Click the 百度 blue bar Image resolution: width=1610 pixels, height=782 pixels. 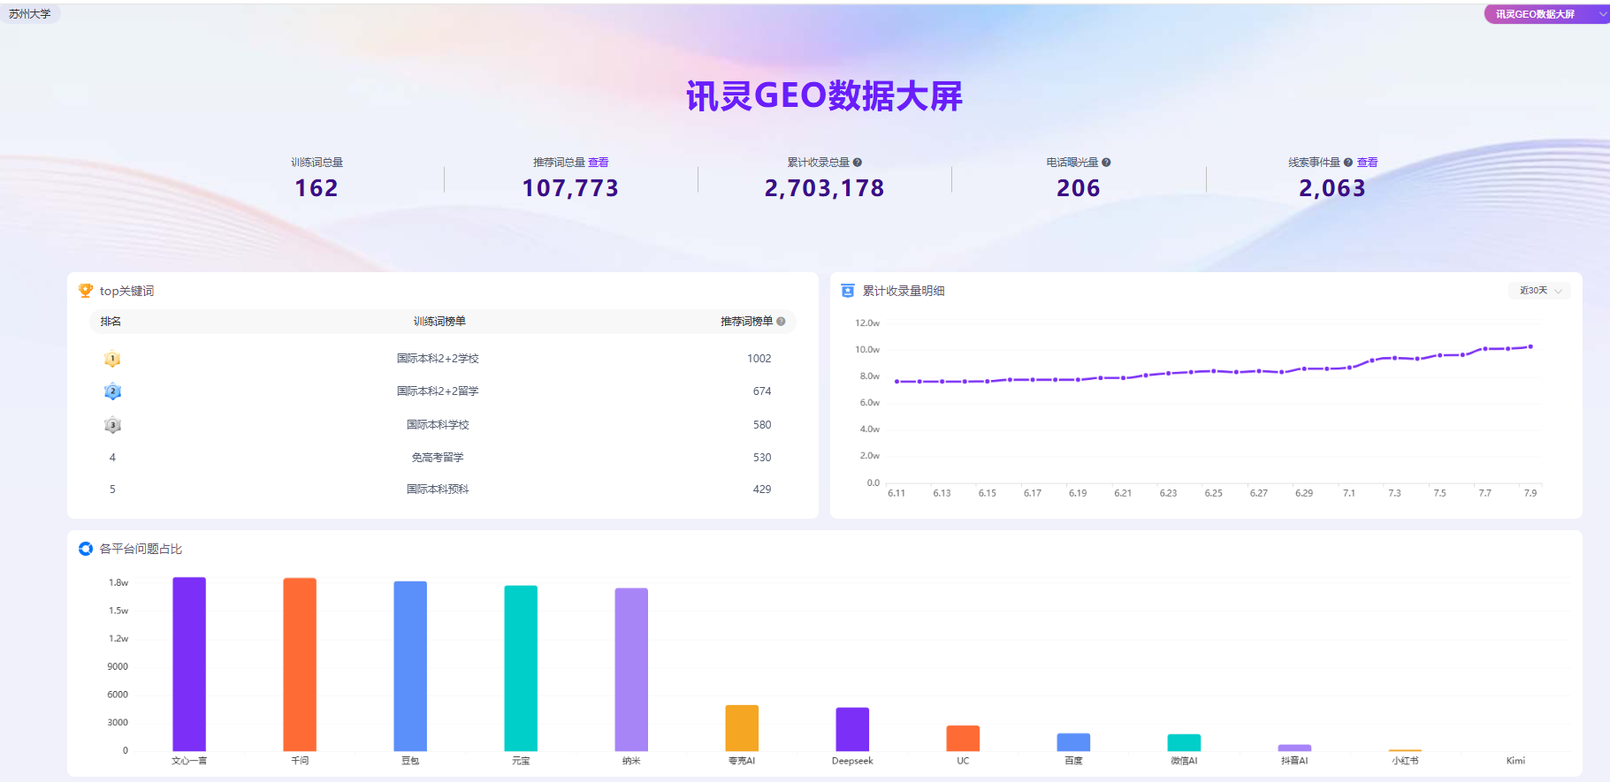[1073, 742]
